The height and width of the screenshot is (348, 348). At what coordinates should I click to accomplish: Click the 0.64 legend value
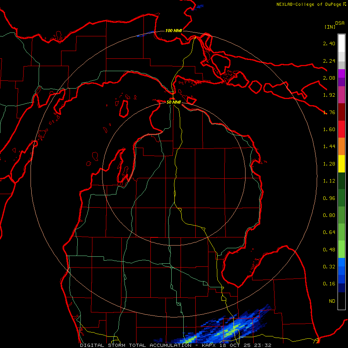[x=329, y=232]
